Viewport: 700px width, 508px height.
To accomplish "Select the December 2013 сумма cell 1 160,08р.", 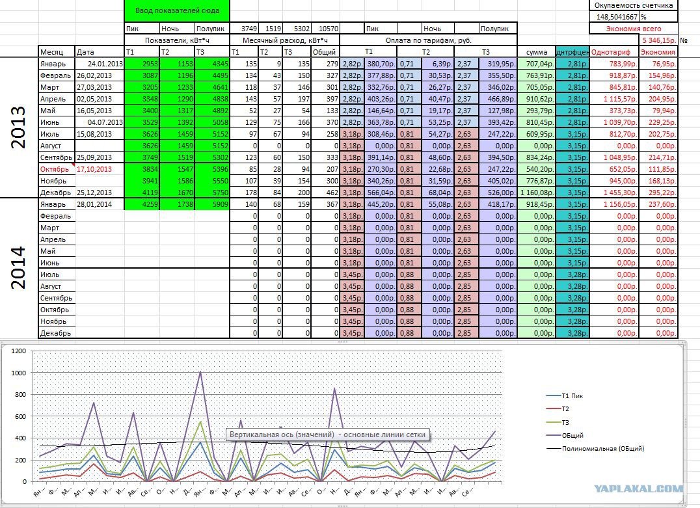I will 537,193.
